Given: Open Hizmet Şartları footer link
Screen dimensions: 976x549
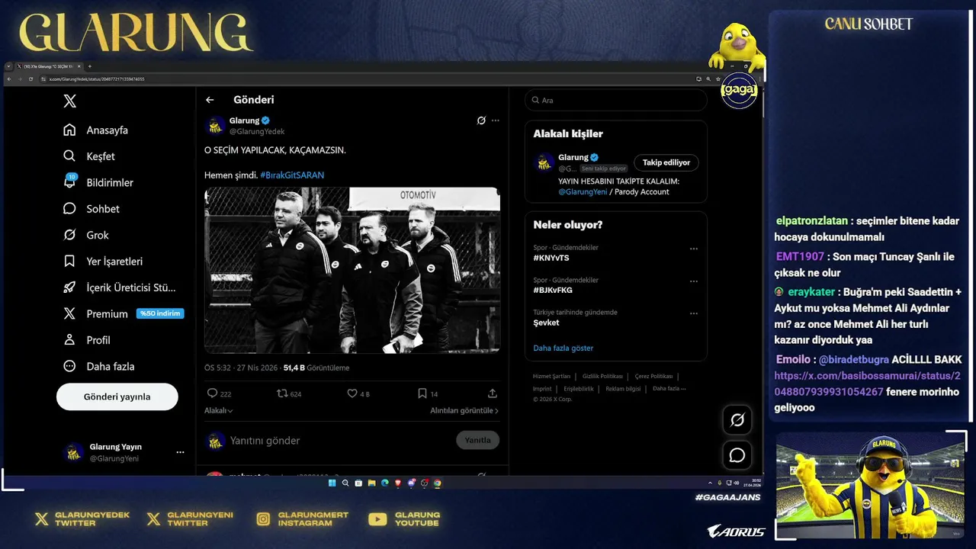Looking at the screenshot, I should 551,376.
